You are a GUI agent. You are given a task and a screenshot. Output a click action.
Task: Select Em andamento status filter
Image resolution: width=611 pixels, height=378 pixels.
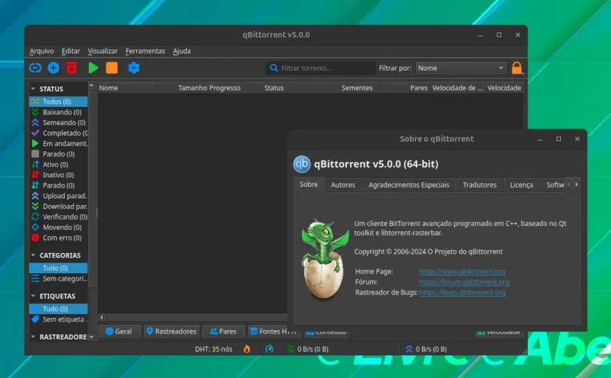point(58,144)
